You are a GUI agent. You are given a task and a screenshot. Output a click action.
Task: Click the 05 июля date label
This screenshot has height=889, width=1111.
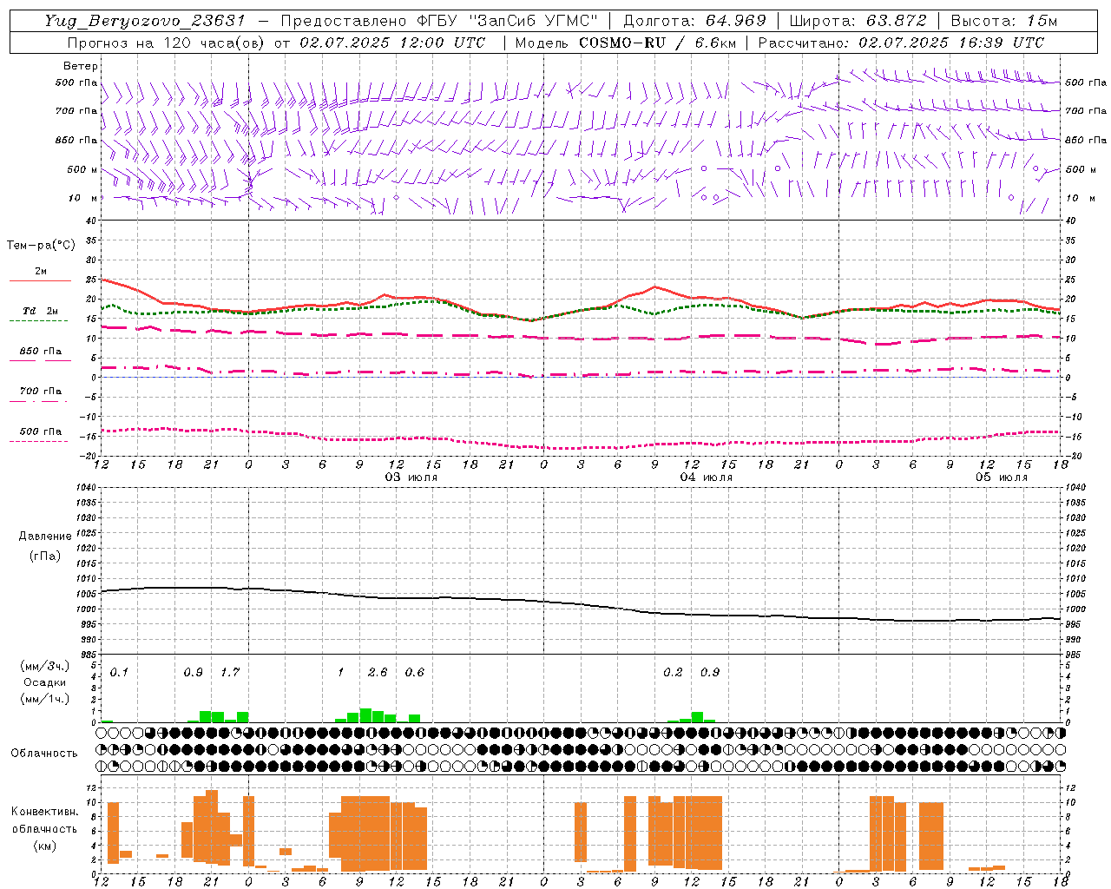[1001, 477]
